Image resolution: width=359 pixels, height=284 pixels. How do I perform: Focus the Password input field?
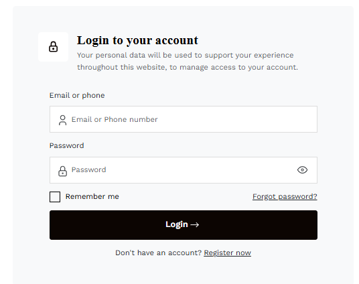pos(184,170)
